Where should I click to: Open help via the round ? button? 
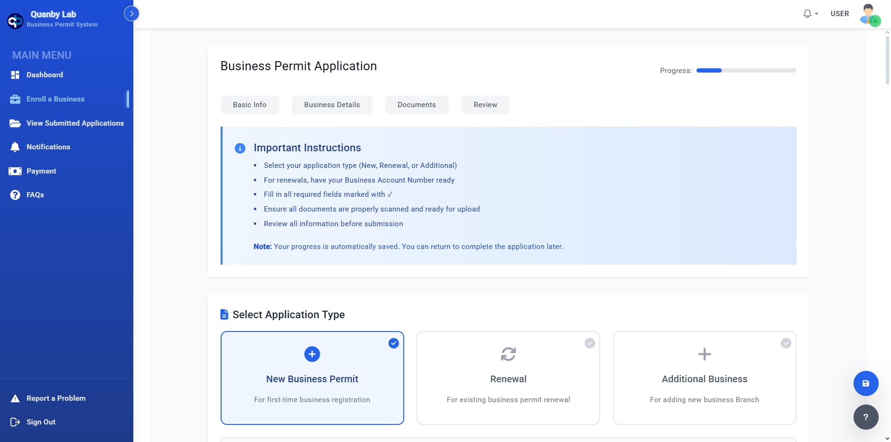click(865, 417)
